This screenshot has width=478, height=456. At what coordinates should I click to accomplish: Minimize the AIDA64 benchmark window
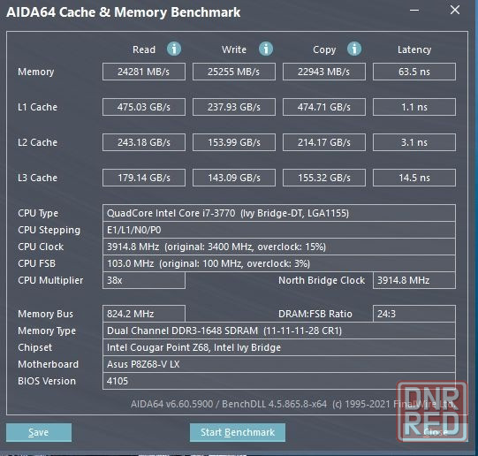414,10
